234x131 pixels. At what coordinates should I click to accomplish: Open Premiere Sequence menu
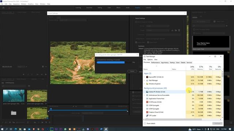[16, 4]
